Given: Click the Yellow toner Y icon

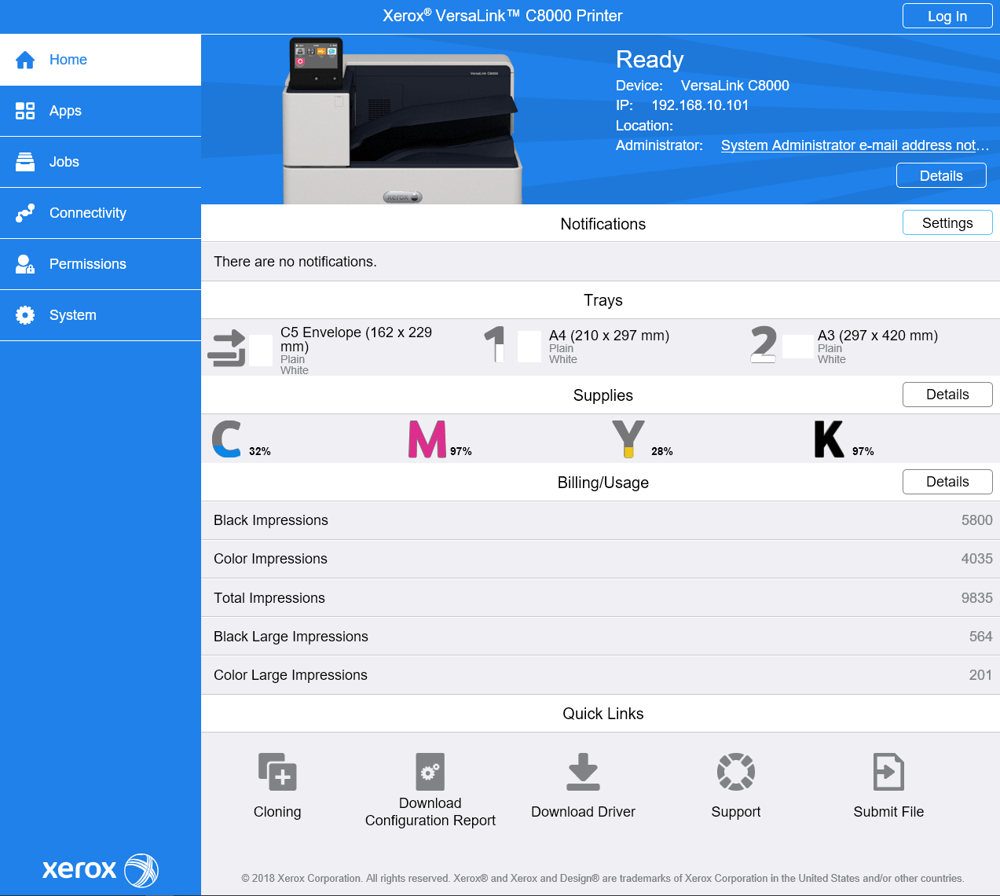Looking at the screenshot, I should tap(628, 439).
